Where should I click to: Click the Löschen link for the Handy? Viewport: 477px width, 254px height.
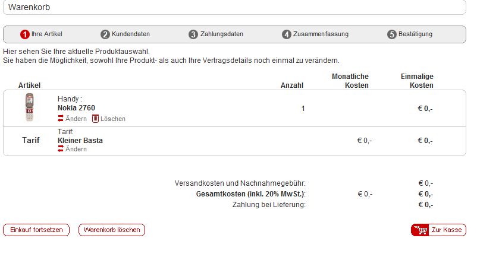[x=113, y=119]
